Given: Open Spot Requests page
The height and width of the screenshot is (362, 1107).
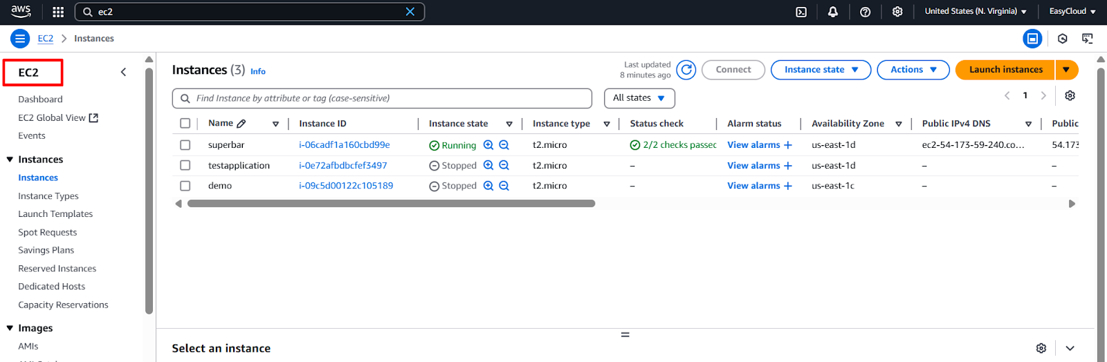Looking at the screenshot, I should (48, 233).
